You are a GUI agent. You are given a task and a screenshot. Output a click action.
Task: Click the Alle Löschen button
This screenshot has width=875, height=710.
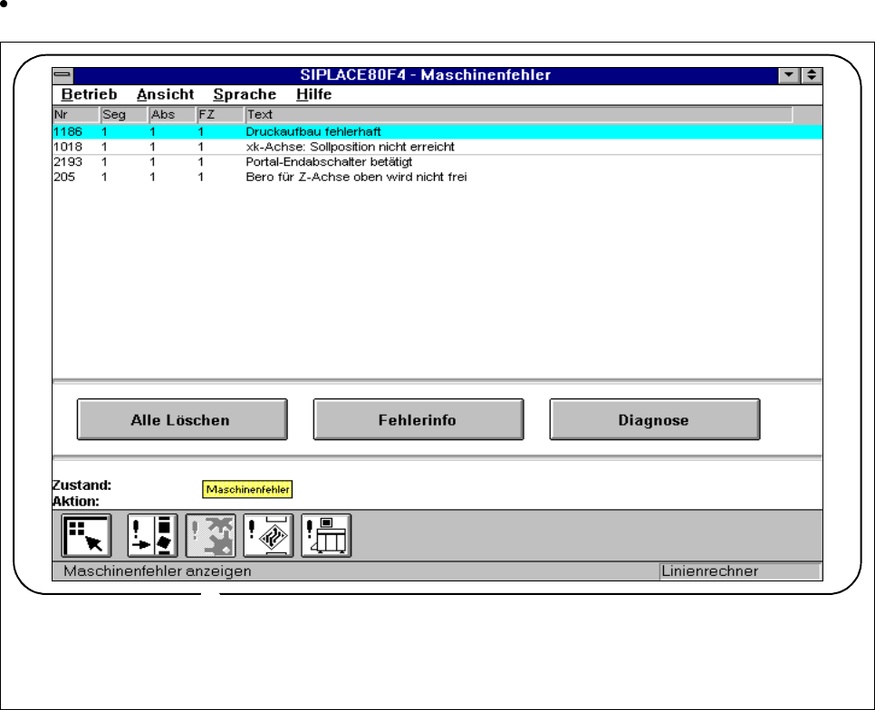[182, 419]
